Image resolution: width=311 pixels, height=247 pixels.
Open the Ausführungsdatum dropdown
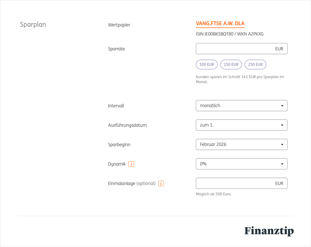pos(242,125)
